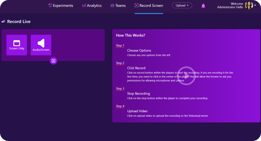Expand the Upload dropdown

pos(182,5)
